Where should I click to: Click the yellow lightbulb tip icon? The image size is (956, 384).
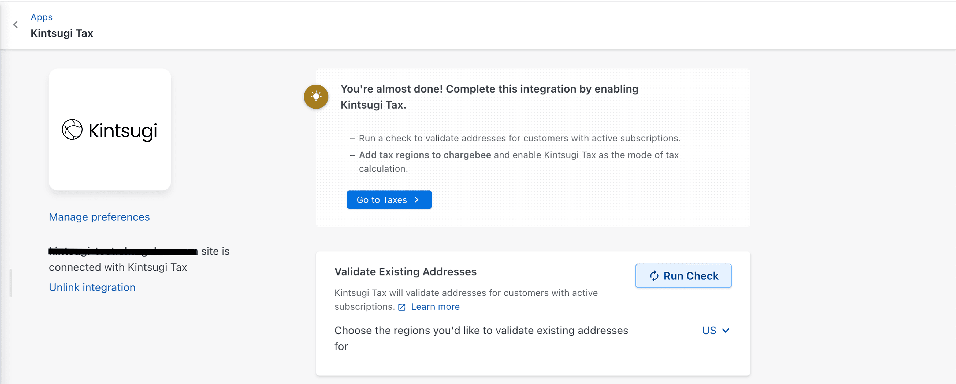(x=316, y=97)
